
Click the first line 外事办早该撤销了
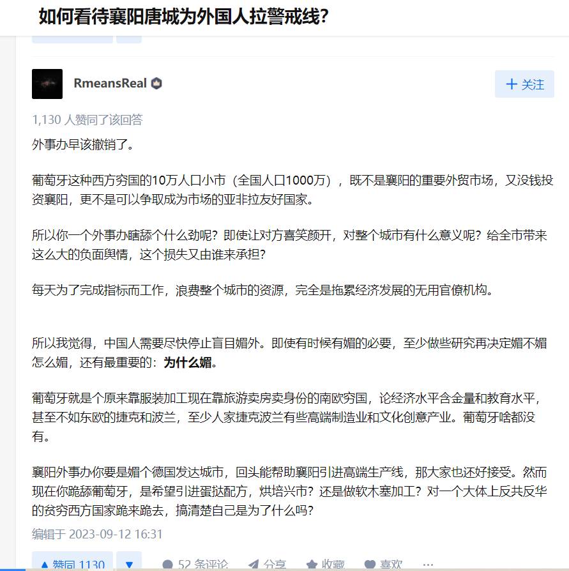pos(83,144)
